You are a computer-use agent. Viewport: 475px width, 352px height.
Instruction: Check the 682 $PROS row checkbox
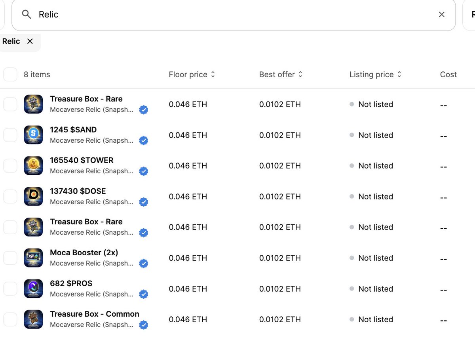click(x=10, y=289)
